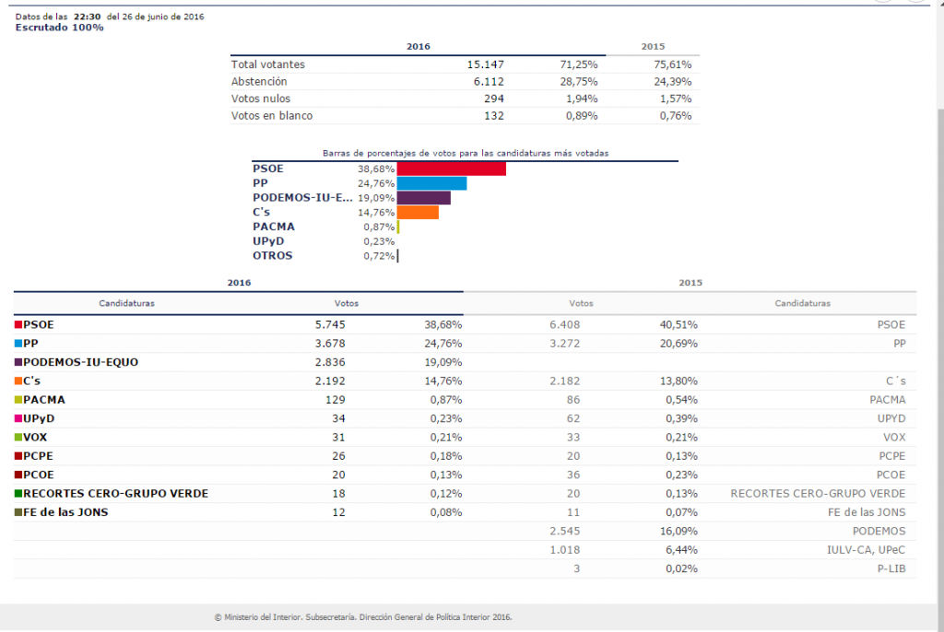This screenshot has width=944, height=632.
Task: Click the PSOE 2015 vote count '6.408'
Action: coord(565,325)
